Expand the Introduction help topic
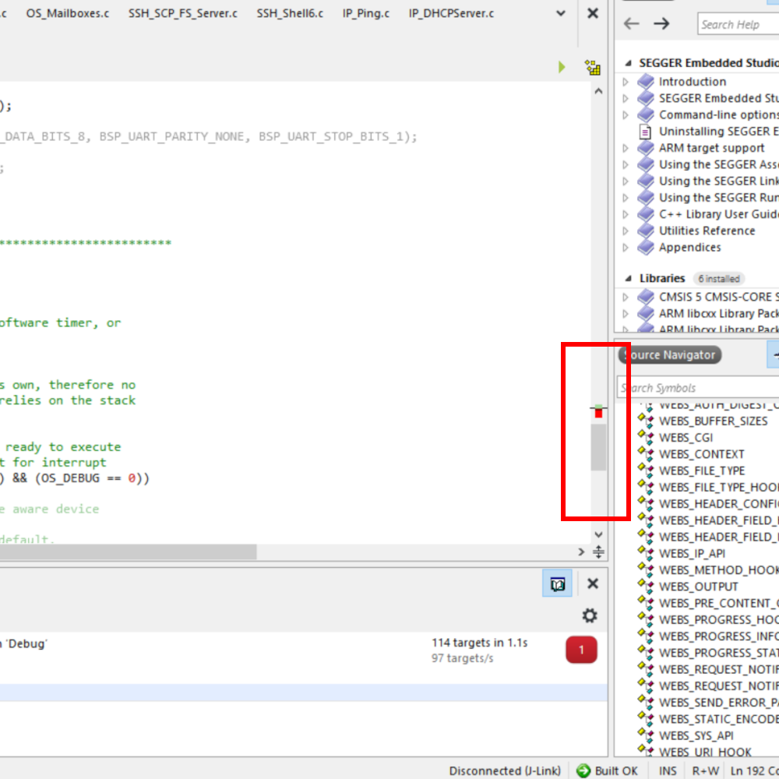779x779 pixels. [625, 82]
